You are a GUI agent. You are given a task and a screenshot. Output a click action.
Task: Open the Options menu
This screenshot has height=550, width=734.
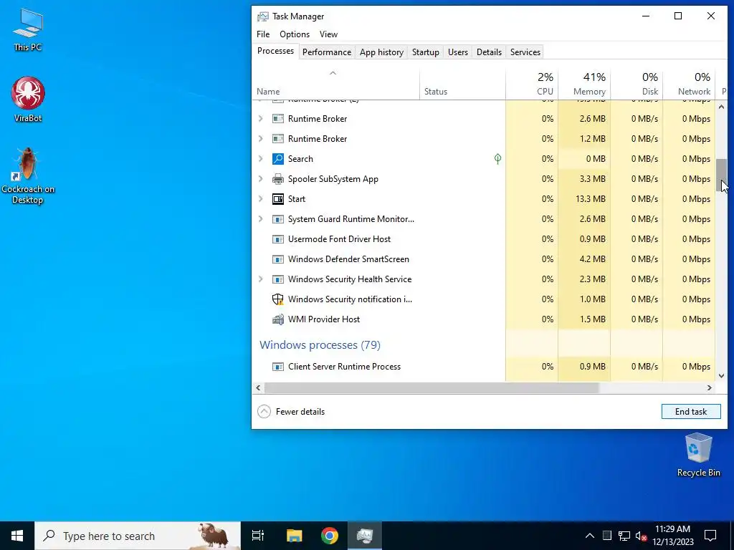295,34
